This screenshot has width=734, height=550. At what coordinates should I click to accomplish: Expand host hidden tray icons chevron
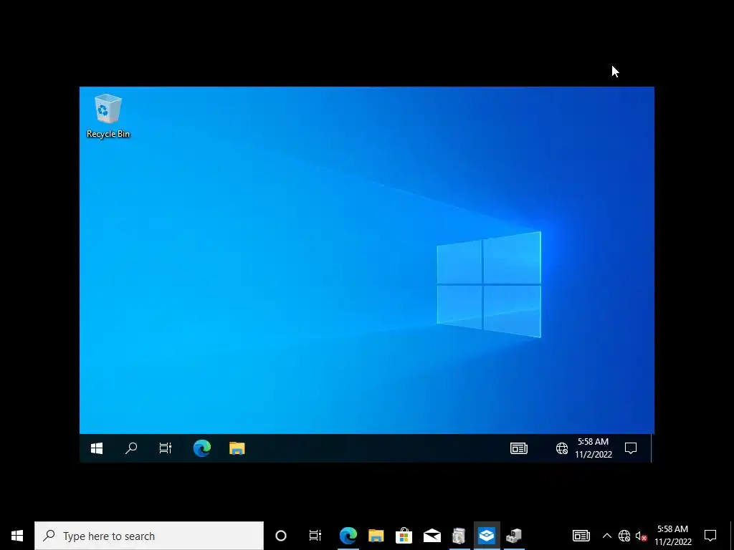click(x=606, y=536)
